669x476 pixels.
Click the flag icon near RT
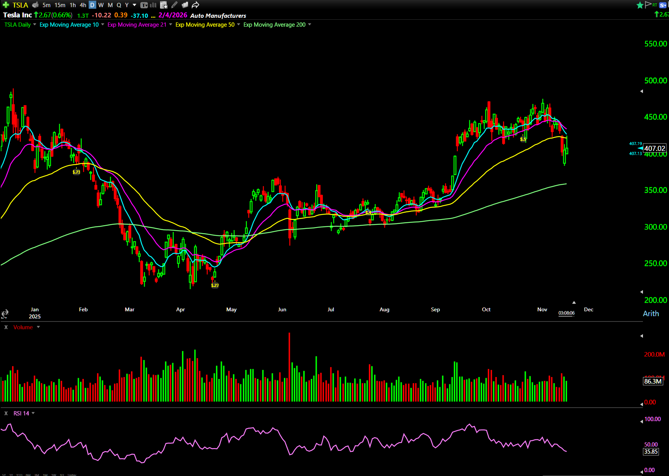coord(648,5)
